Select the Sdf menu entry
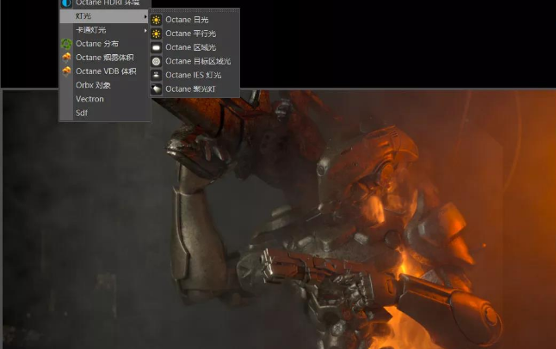 (x=104, y=113)
